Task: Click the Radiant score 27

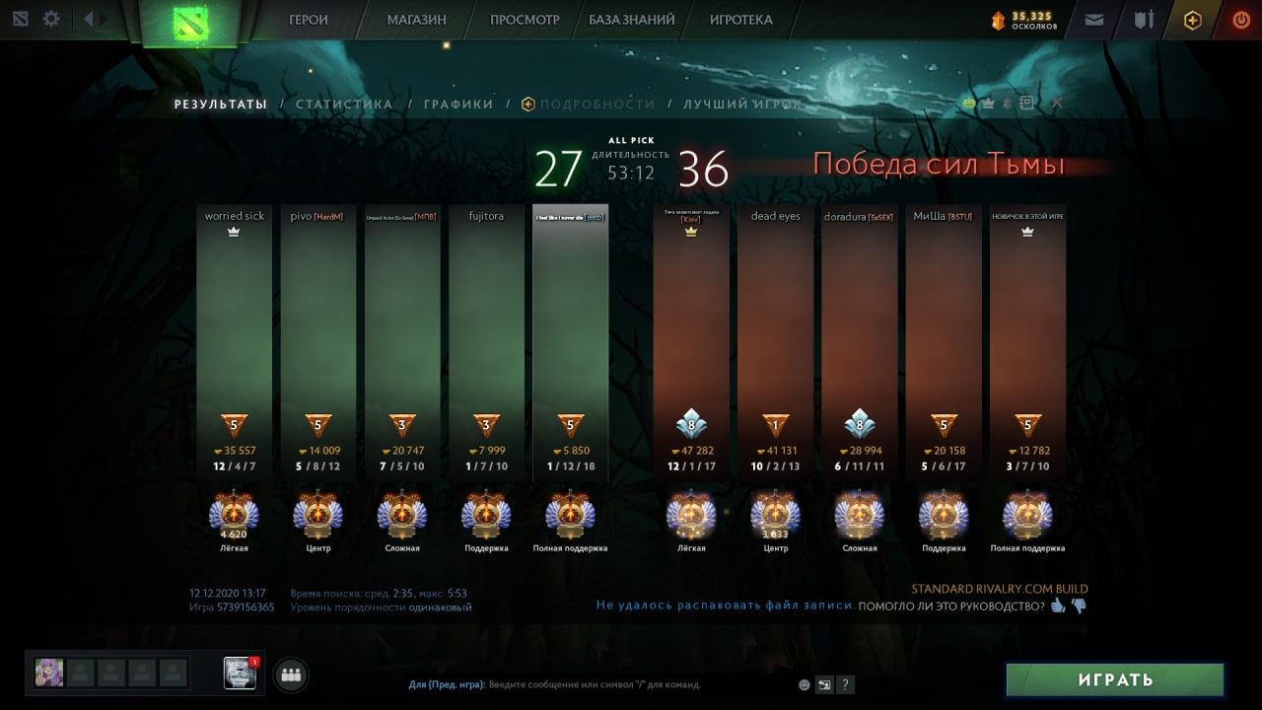Action: (558, 170)
